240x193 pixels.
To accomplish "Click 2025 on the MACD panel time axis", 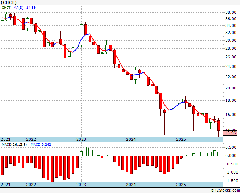I will (181, 185).
